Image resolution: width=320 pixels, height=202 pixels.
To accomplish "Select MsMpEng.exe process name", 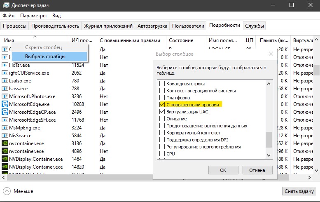I will (24, 128).
